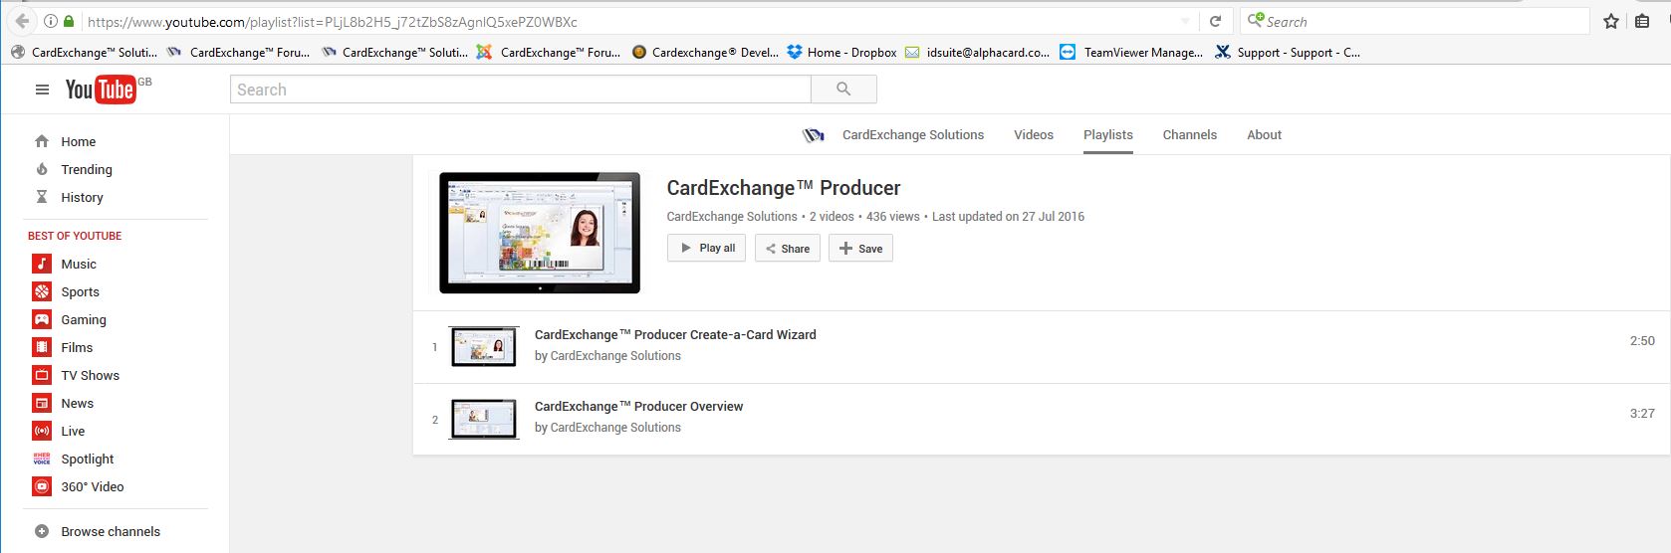Click the large playlist cover thumbnail
Image resolution: width=1671 pixels, height=553 pixels.
pos(540,233)
